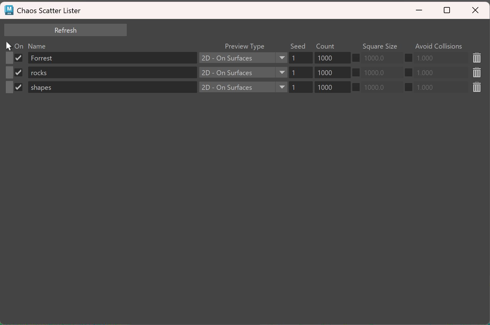Toggle the On checkbox for Forrest

click(x=18, y=58)
